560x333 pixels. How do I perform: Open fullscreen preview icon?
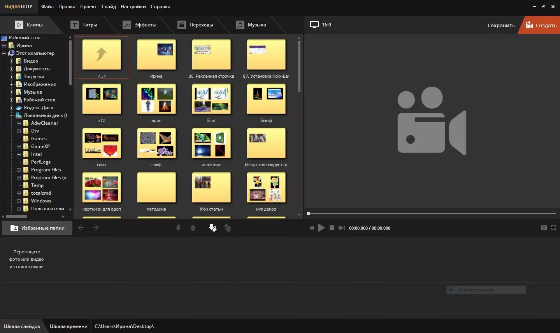(x=554, y=228)
